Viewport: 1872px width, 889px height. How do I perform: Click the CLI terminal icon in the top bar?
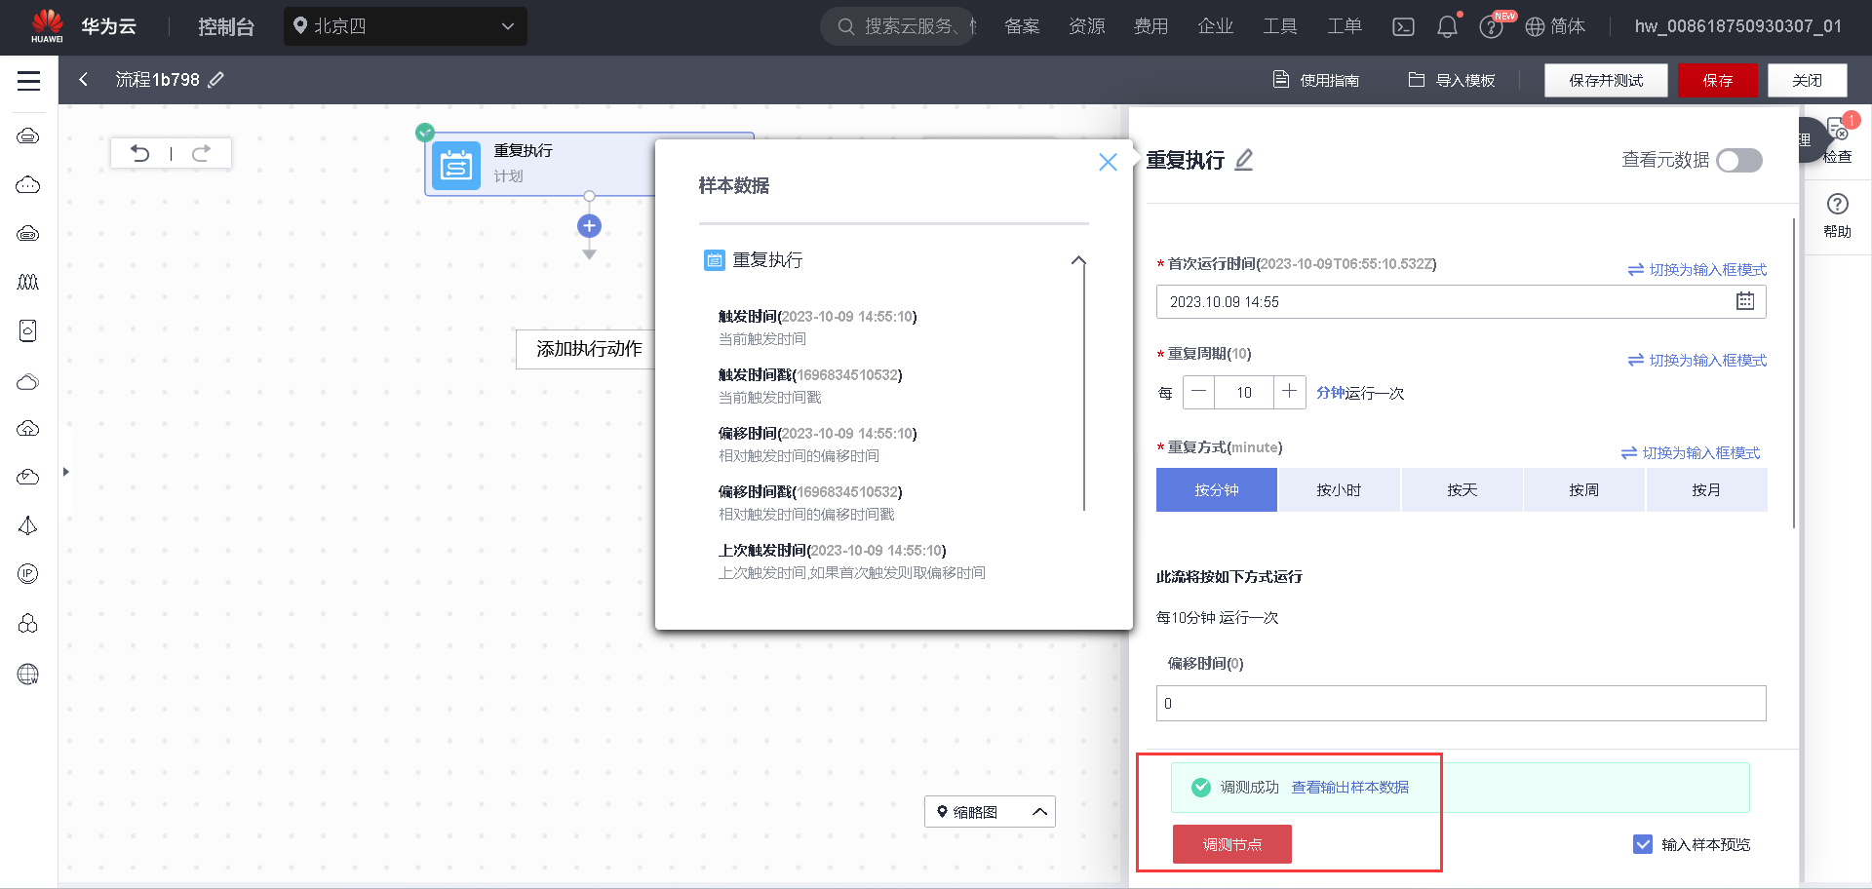point(1403,26)
